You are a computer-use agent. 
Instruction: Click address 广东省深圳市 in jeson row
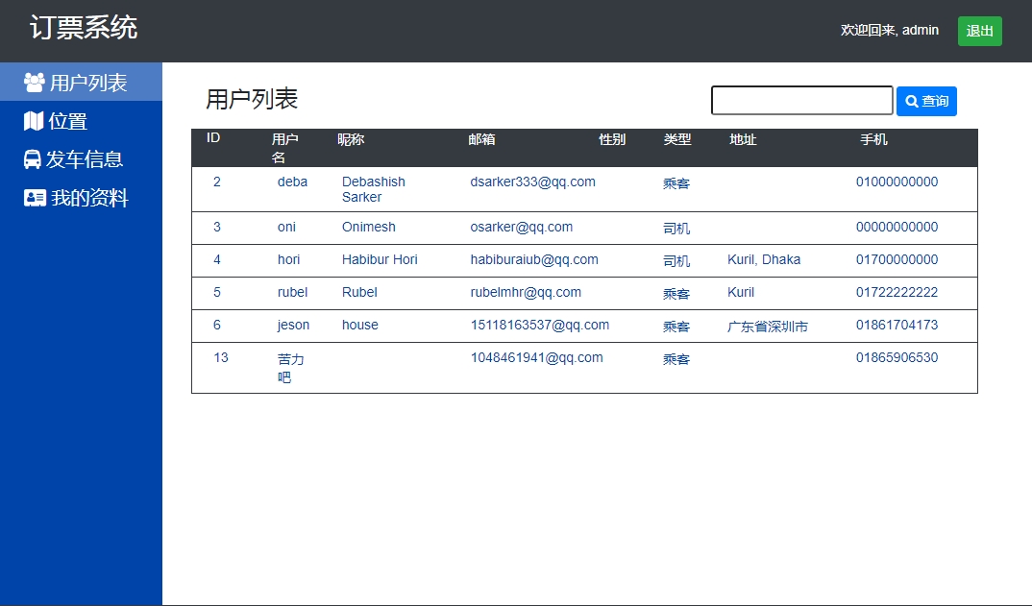(767, 327)
